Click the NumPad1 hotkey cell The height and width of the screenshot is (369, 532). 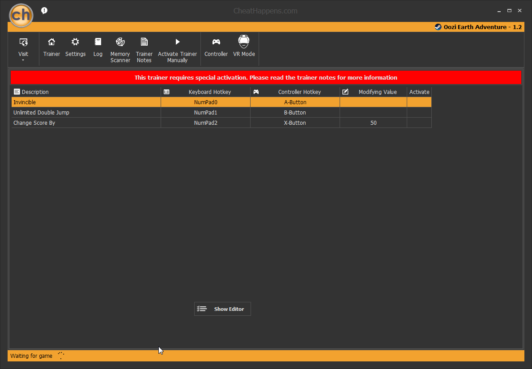(206, 113)
